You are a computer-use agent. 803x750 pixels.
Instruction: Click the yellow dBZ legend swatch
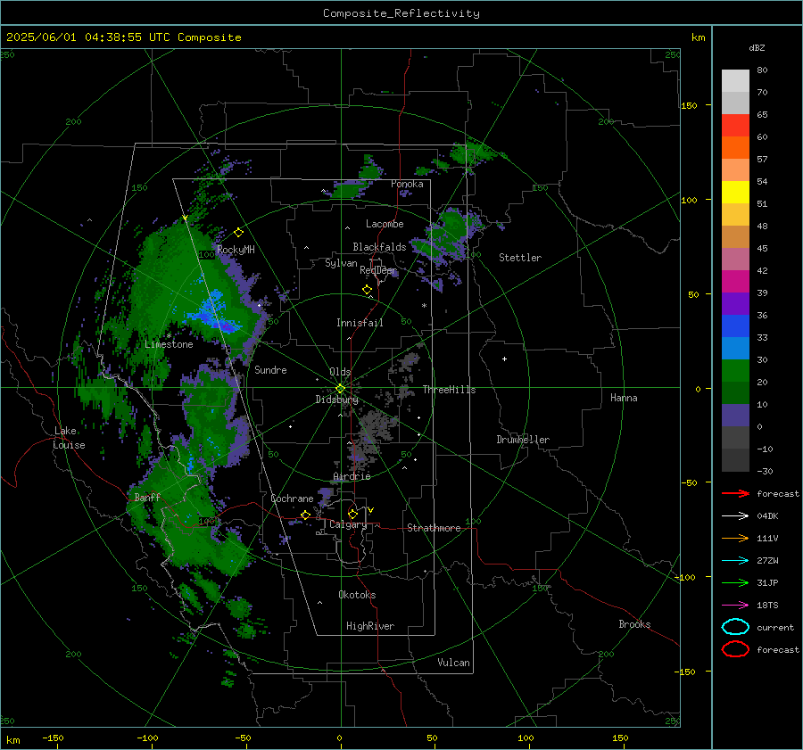coord(735,192)
